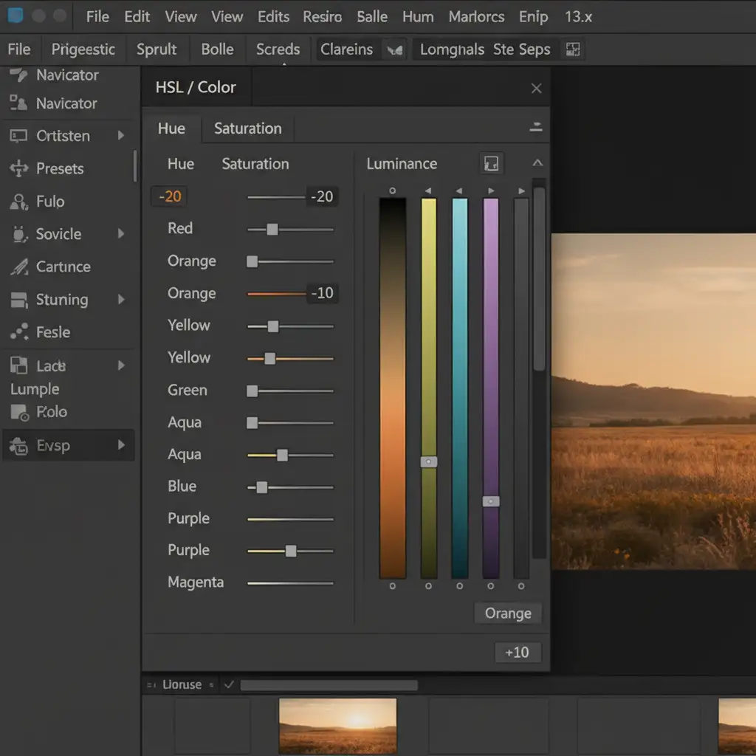Image resolution: width=756 pixels, height=756 pixels.
Task: Toggle the circle below the yellow luminance bar
Action: point(428,585)
